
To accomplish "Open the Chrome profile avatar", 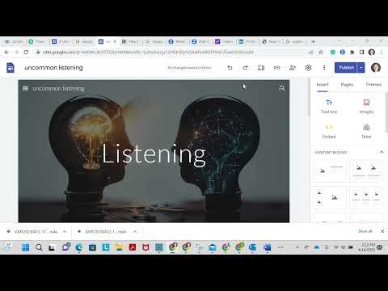I will pos(372,53).
